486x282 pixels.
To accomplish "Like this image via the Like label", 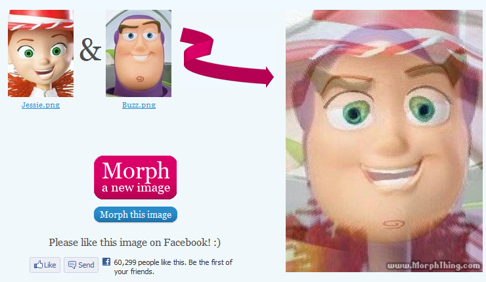I will coord(50,265).
